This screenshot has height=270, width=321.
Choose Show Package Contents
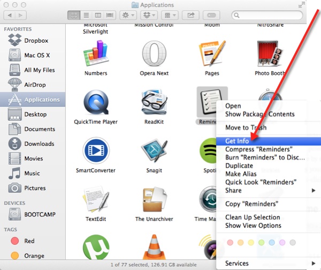(x=269, y=114)
